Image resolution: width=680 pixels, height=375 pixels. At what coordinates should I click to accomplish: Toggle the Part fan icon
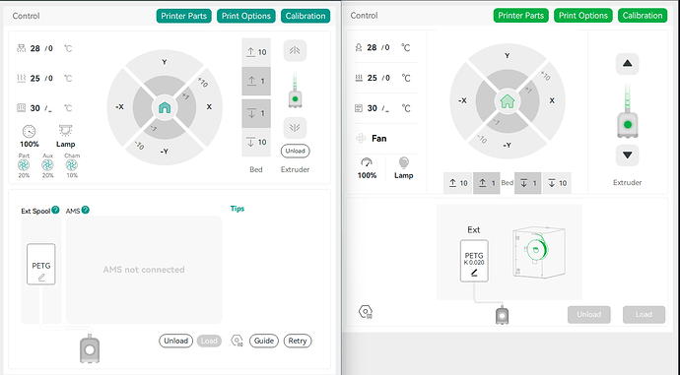tap(24, 165)
